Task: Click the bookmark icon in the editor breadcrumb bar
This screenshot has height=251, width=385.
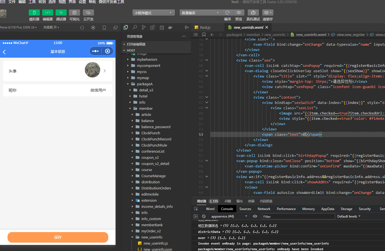Action: 204,35
